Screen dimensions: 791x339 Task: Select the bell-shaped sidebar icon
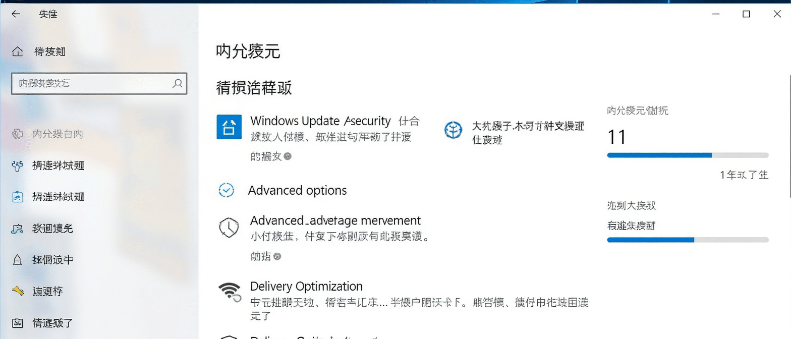[x=18, y=260]
